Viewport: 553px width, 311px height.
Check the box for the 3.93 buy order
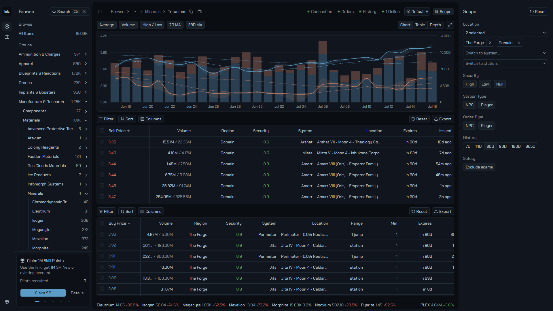click(x=102, y=234)
